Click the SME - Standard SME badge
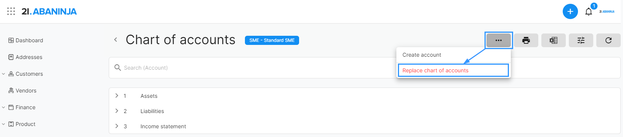This screenshot has height=137, width=623. click(272, 40)
